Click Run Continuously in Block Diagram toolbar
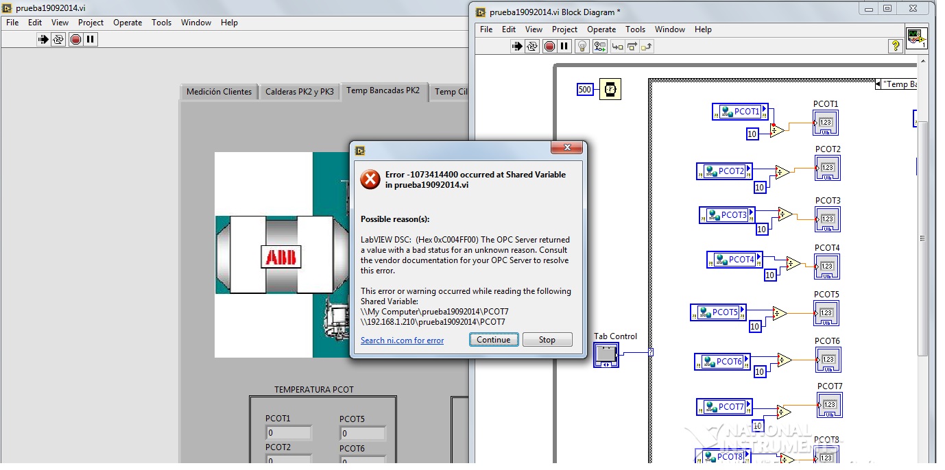 533,46
